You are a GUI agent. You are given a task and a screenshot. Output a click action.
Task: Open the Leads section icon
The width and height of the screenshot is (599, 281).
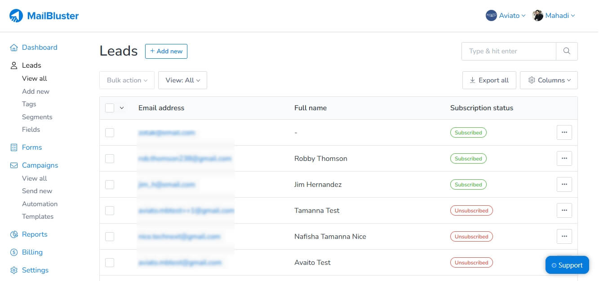(x=13, y=65)
